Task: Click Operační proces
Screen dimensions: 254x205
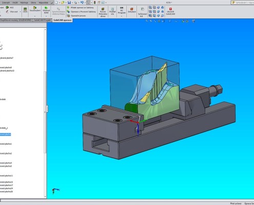Action: pyautogui.click(x=76, y=16)
